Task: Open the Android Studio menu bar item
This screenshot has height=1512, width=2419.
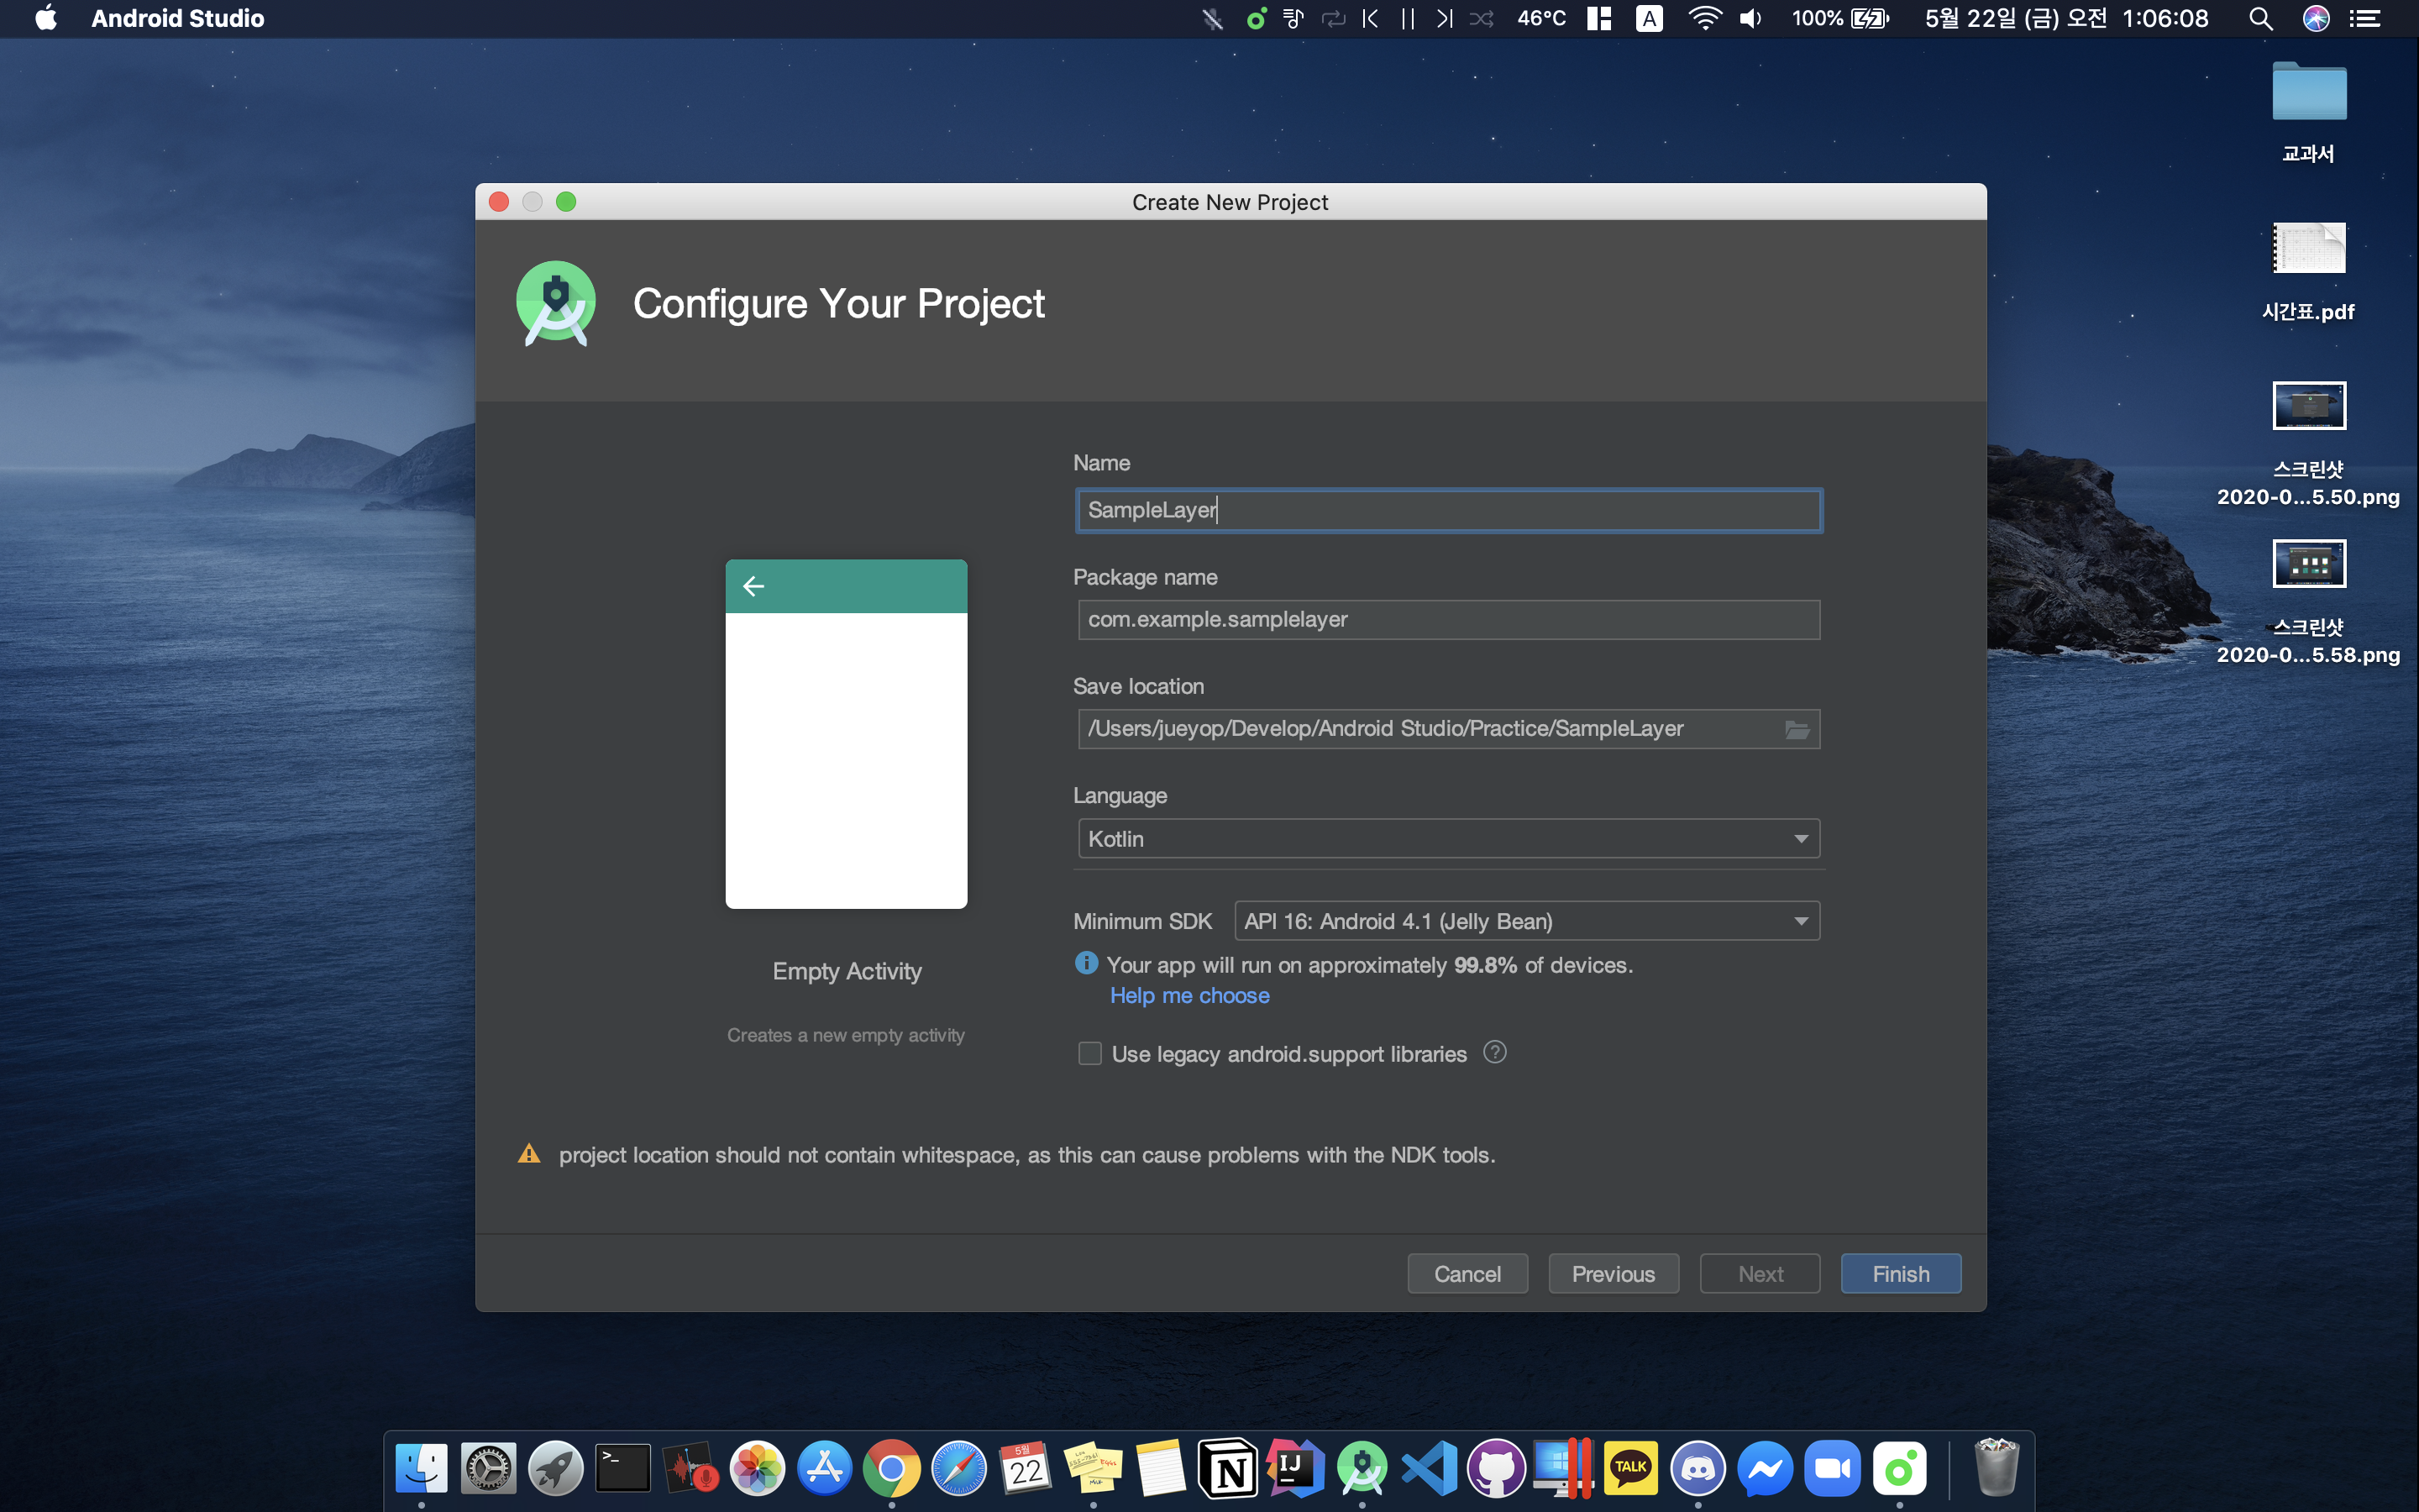Action: coord(178,18)
